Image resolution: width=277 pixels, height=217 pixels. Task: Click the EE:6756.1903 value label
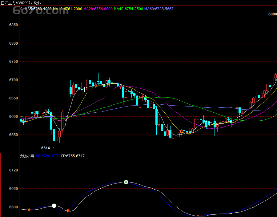(48, 156)
